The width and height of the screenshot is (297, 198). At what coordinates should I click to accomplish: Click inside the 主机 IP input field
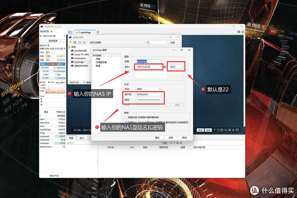pos(148,67)
